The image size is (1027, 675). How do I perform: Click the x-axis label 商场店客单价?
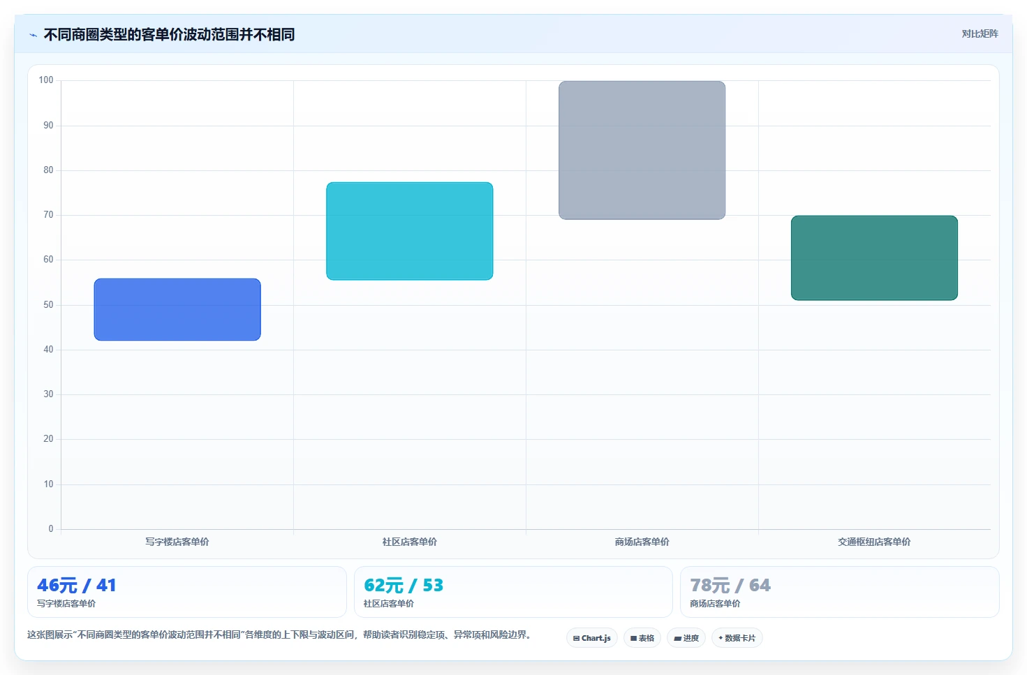pyautogui.click(x=642, y=542)
